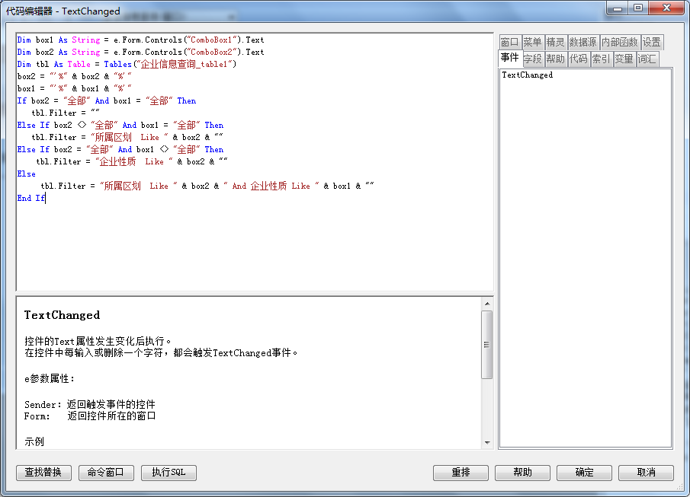This screenshot has height=497, width=690.
Task: Place cursor at End If line
Action: tap(31, 198)
